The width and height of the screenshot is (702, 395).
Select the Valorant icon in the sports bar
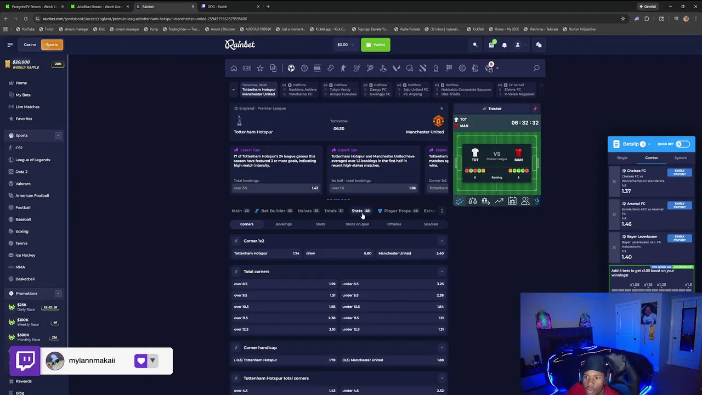397,68
